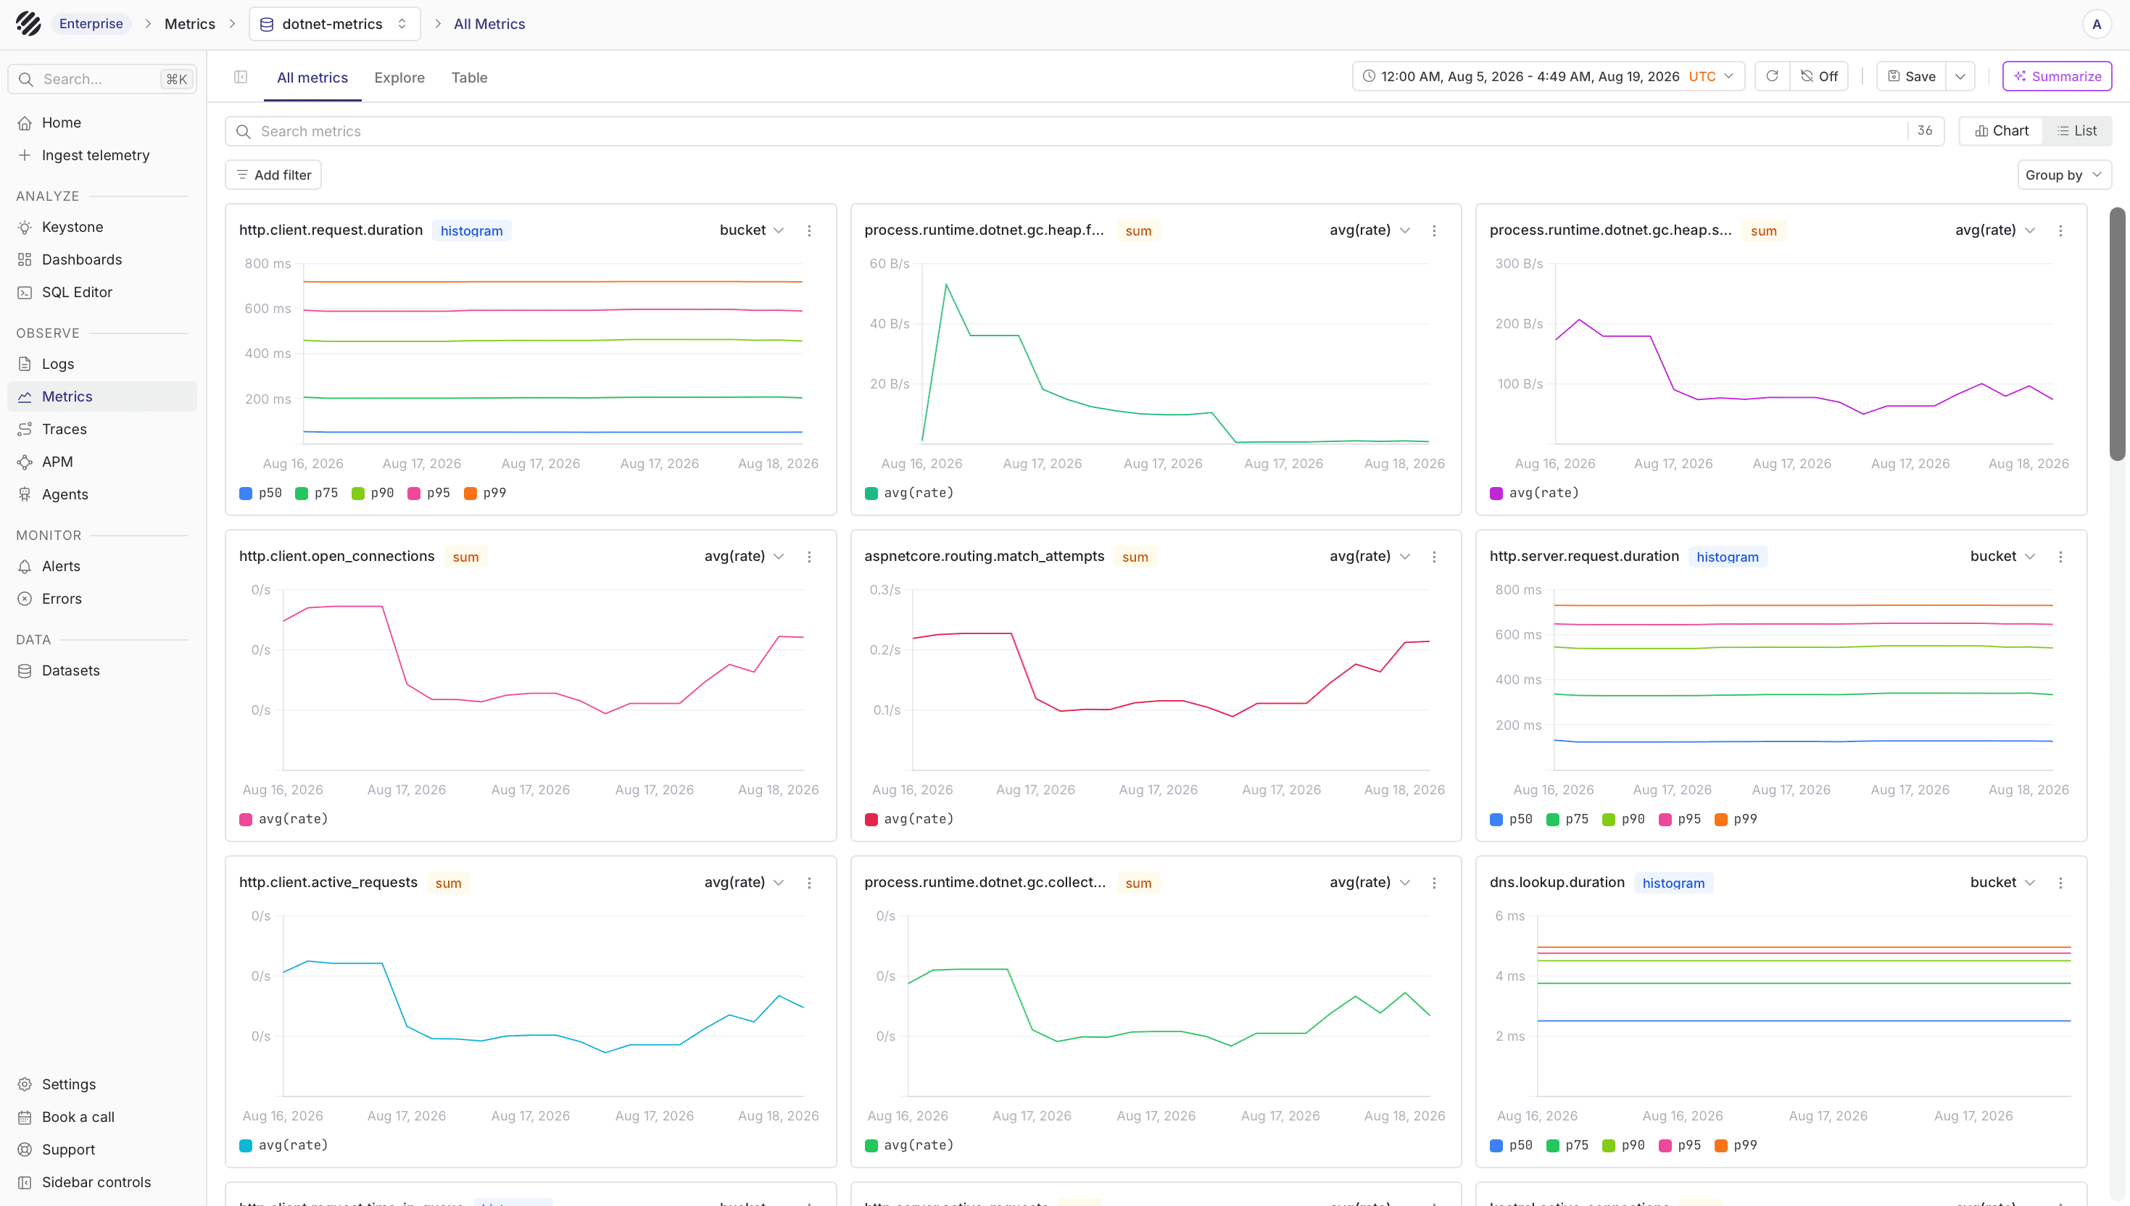Open APM in sidebar
Screen dimensions: 2130x1206
102,462
